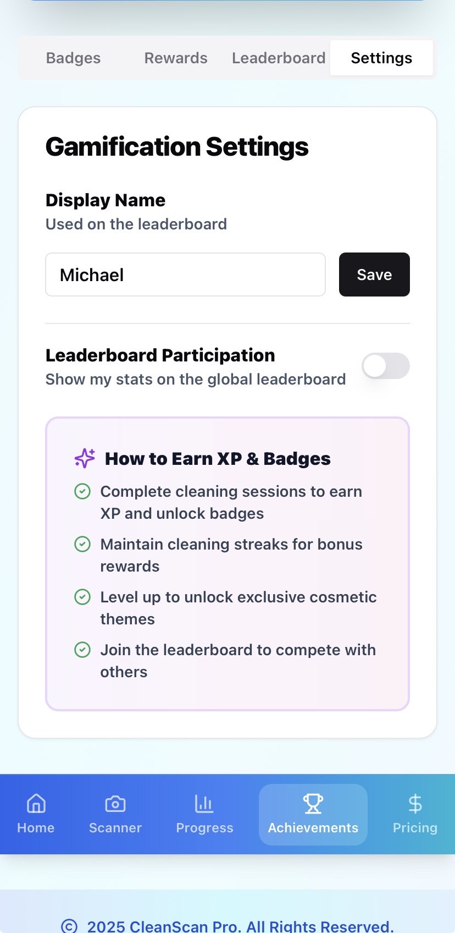Image resolution: width=455 pixels, height=933 pixels.
Task: Click the How to Earn XP & Badges title
Action: (x=218, y=458)
